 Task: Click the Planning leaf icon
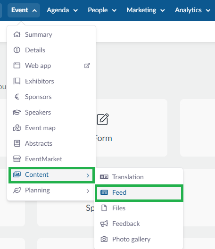17,190
